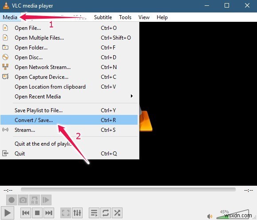Viewport: 257px width, 220px height.
Task: Click the Open Disc icon
Action: (5, 57)
